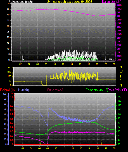
Task: Click hour '16' under the temperature graph
Action: [81, 148]
